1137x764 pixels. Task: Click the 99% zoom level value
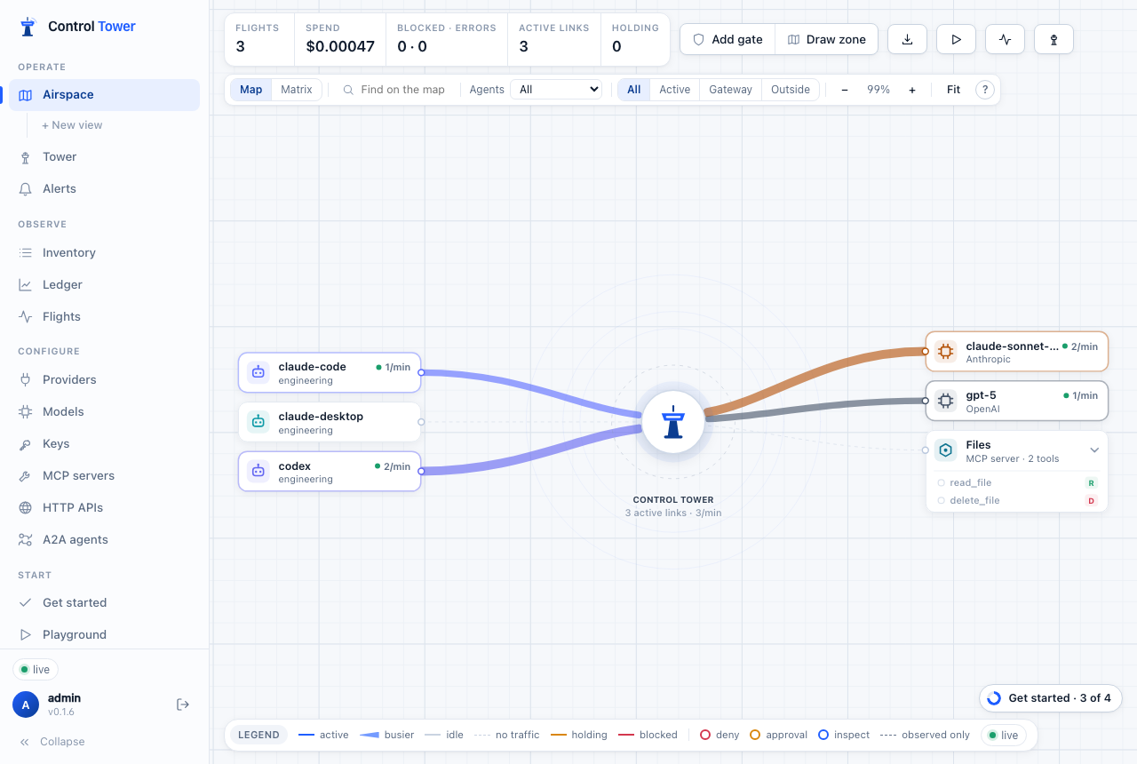(x=879, y=90)
